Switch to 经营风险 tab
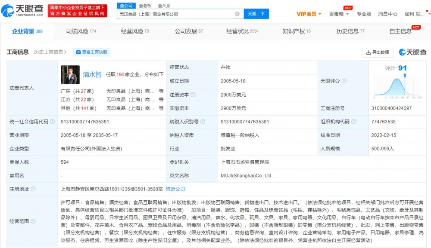431x248 pixels. tap(135, 31)
